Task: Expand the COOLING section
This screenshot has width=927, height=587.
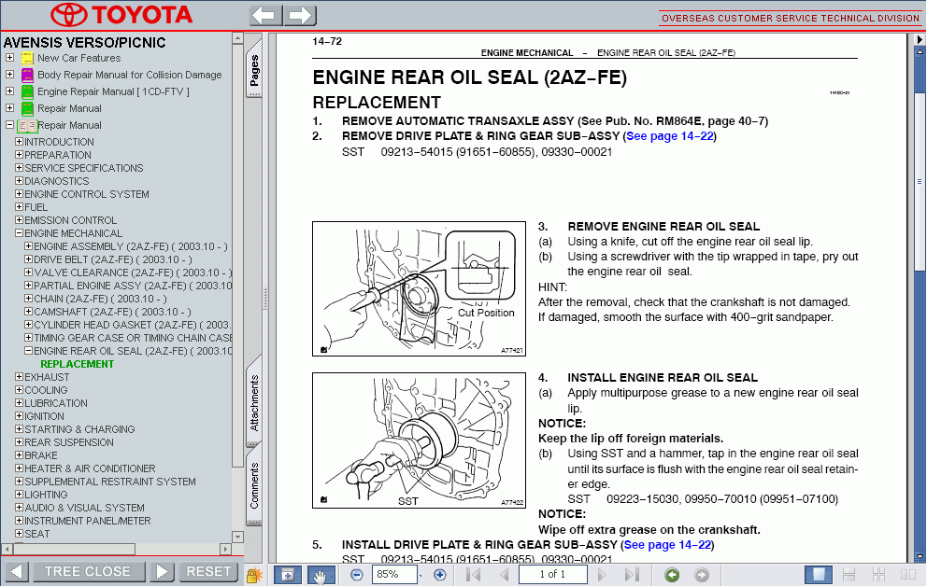Action: point(19,390)
